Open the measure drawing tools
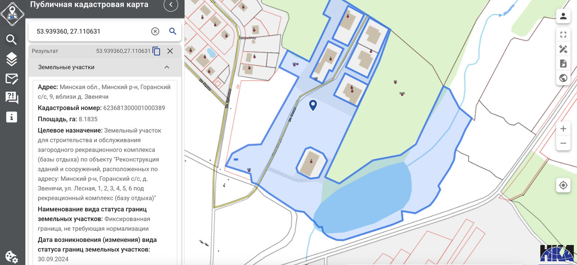 click(x=563, y=49)
